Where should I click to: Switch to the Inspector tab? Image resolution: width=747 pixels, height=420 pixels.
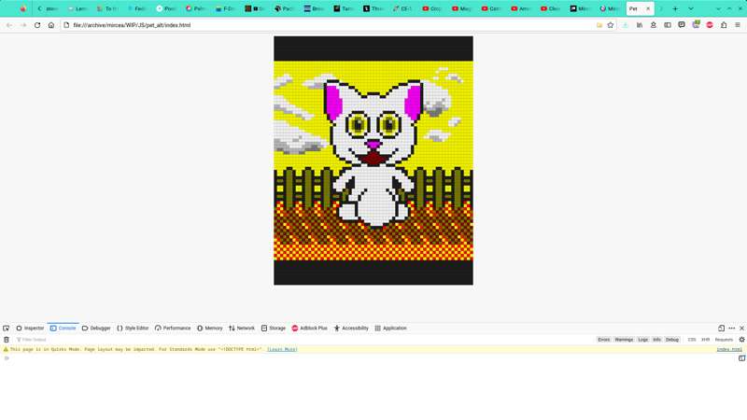pyautogui.click(x=30, y=329)
